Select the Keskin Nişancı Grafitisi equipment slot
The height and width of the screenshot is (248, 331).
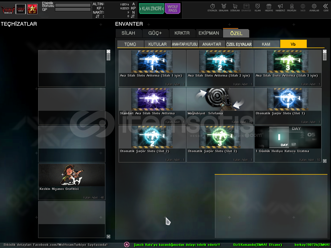[72, 182]
